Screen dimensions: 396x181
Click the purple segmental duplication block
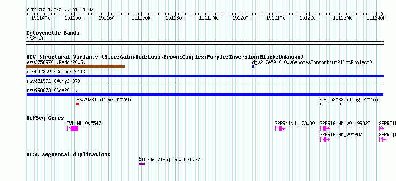click(142, 164)
